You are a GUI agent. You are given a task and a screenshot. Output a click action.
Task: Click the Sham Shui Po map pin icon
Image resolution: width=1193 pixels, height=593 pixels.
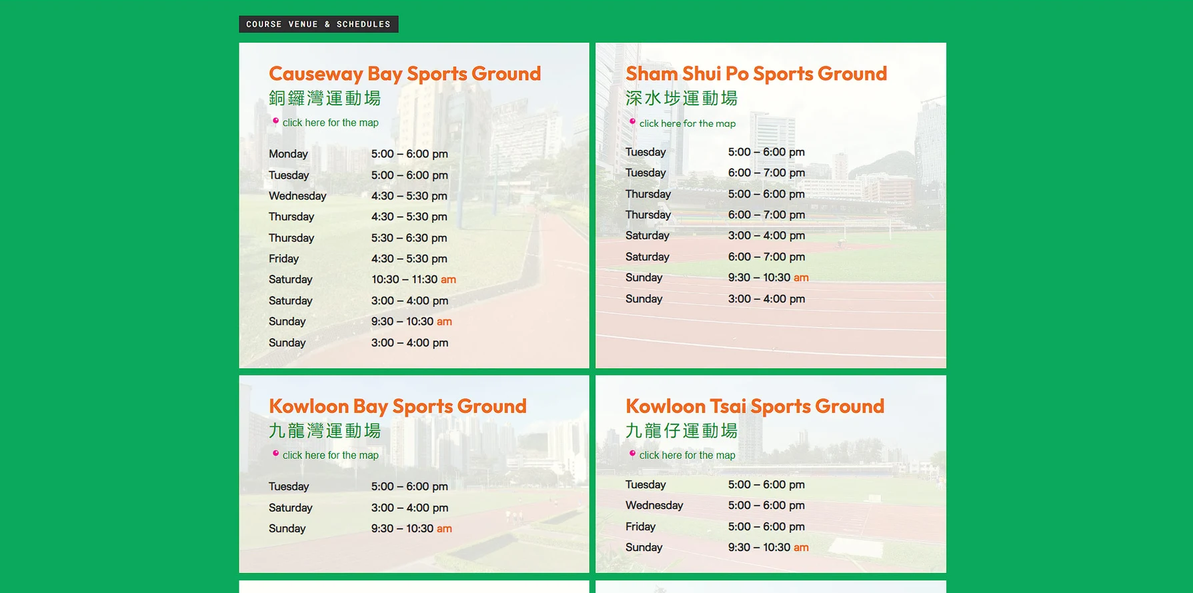[632, 122]
